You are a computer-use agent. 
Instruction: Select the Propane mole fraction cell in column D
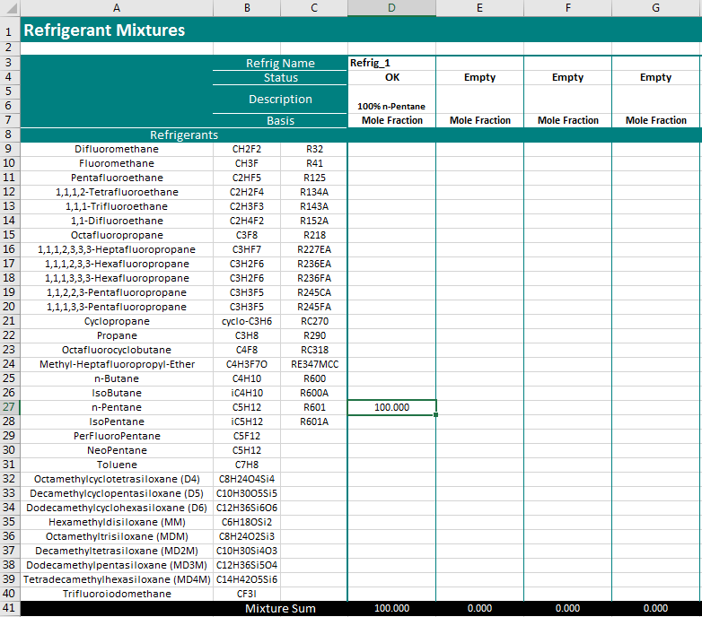[x=391, y=335]
